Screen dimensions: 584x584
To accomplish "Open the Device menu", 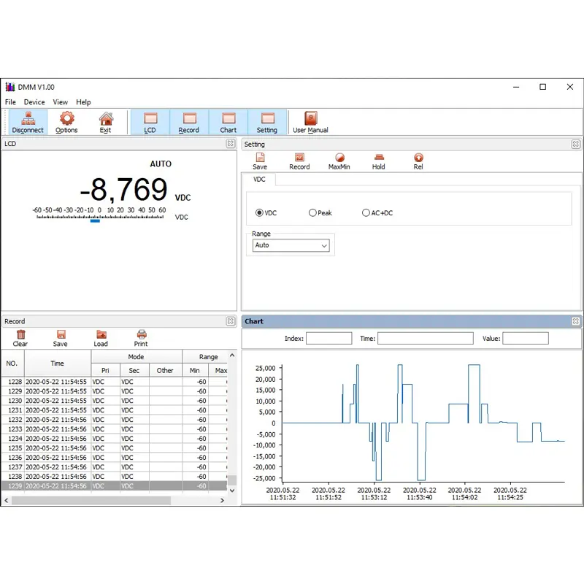I will (34, 102).
